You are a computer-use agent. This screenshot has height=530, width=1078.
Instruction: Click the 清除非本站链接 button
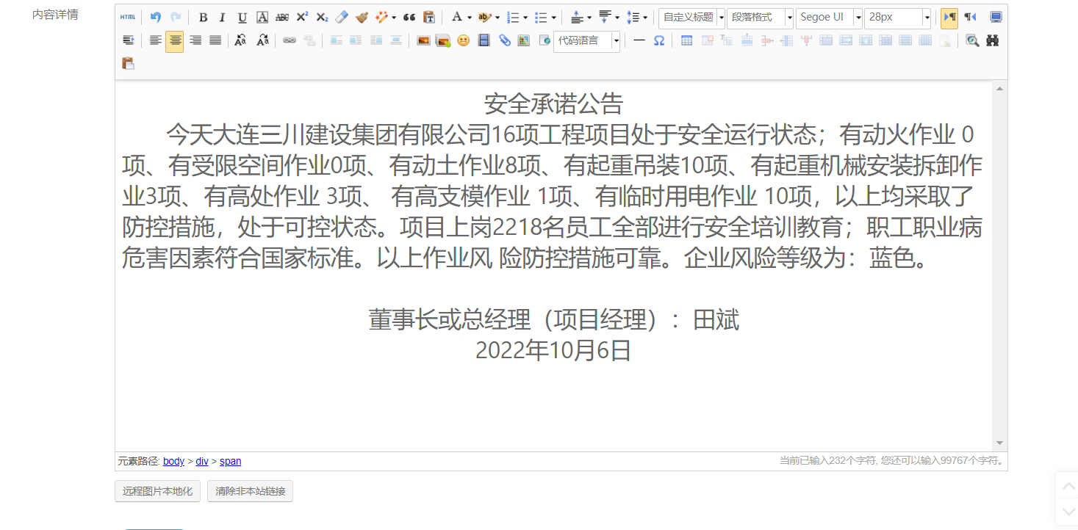pyautogui.click(x=250, y=491)
